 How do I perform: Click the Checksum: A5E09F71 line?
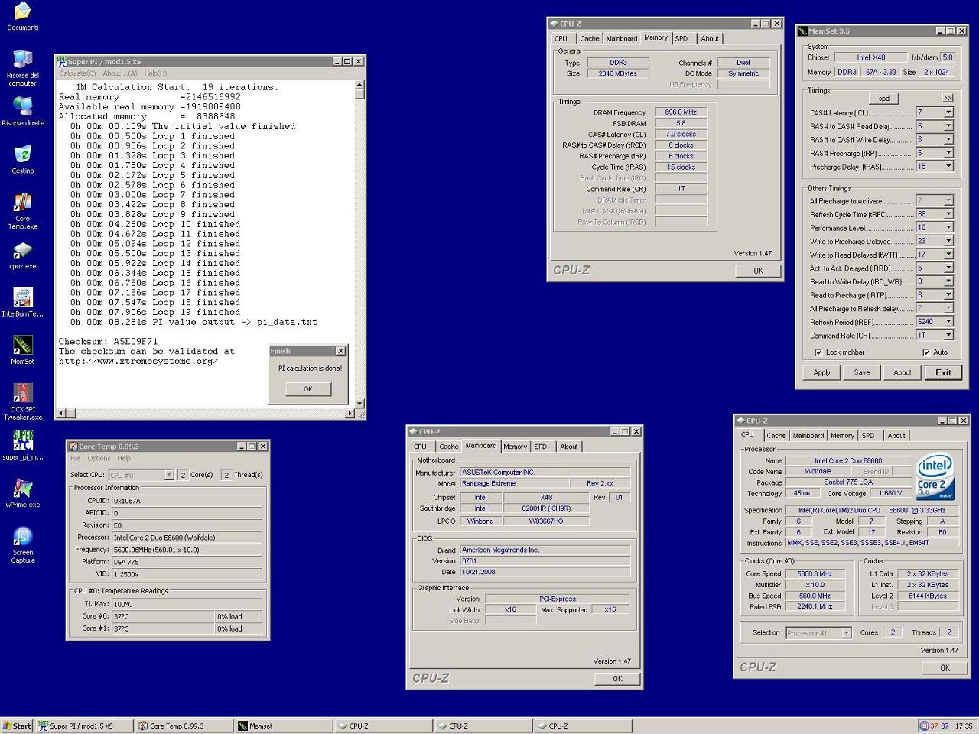pyautogui.click(x=109, y=342)
